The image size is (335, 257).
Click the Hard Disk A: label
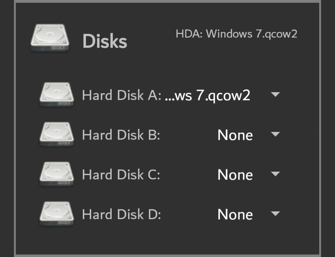point(122,95)
